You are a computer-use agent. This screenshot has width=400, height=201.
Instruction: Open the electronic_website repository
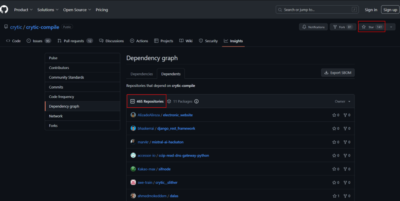coord(178,115)
